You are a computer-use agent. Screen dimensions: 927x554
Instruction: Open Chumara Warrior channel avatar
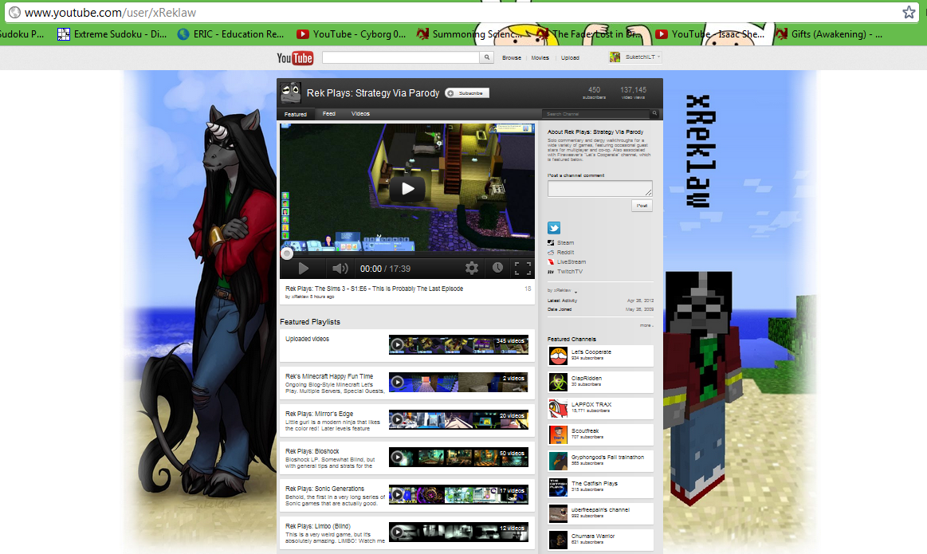pos(557,540)
